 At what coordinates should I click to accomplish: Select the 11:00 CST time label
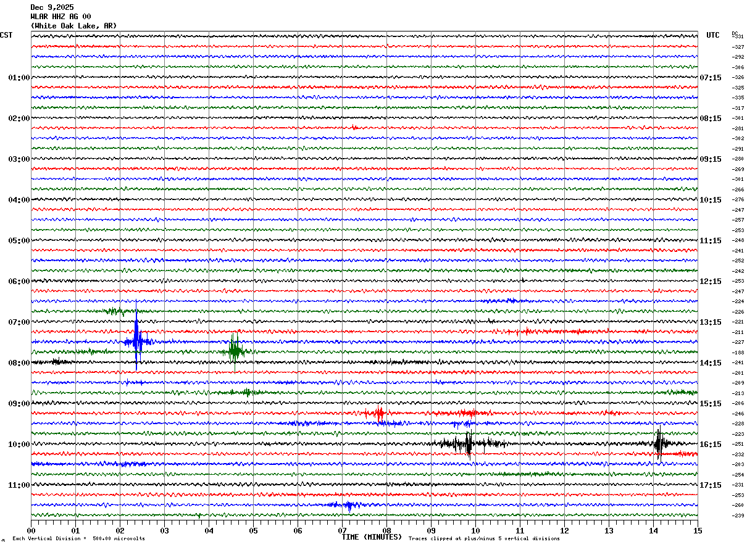point(19,485)
